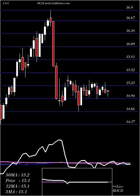Click the 16.9 price axis label

click(x=129, y=8)
